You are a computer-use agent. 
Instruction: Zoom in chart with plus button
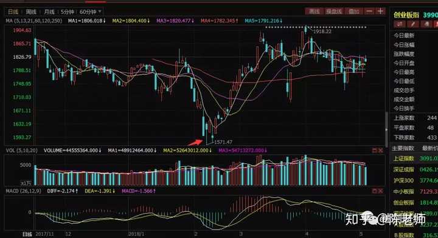(380, 12)
